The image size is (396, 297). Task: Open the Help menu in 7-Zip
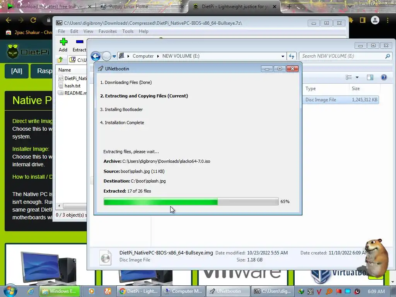(143, 31)
